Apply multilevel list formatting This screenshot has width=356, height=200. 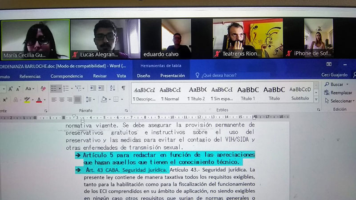(x=78, y=88)
